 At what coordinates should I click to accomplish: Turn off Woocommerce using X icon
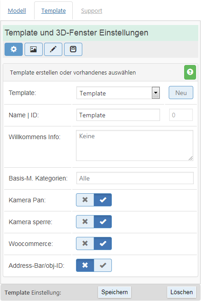click(x=85, y=243)
